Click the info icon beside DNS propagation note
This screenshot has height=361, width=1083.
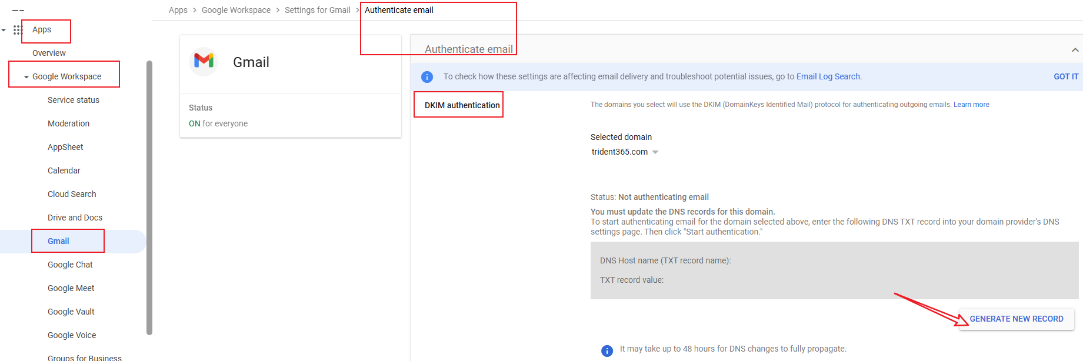607,350
